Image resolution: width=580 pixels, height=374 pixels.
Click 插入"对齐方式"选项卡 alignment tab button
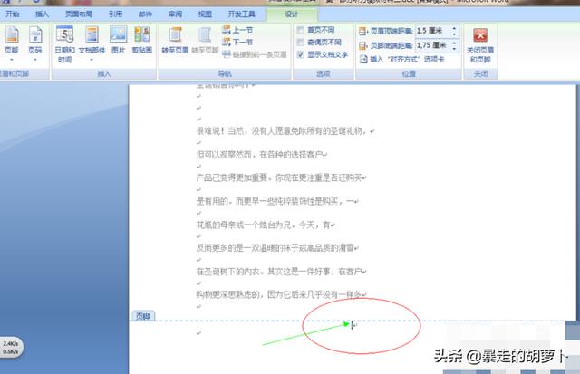tap(401, 59)
